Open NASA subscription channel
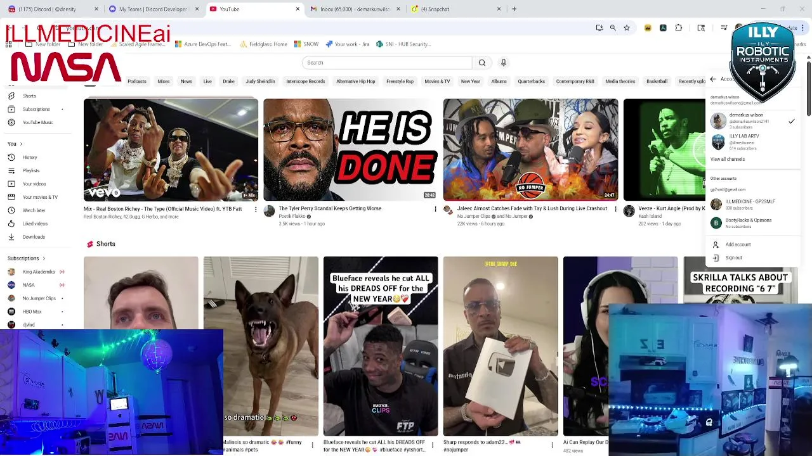 (29, 285)
